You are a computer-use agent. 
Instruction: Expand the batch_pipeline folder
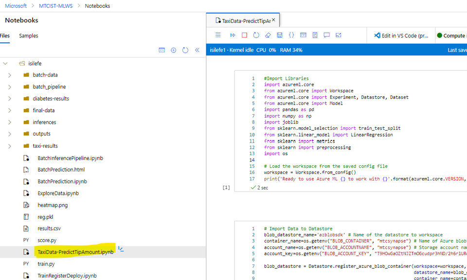coord(10,87)
